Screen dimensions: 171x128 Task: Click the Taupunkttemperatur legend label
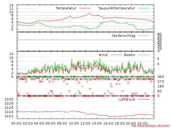116,8
